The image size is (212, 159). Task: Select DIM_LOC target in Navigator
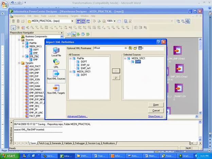click(34, 83)
